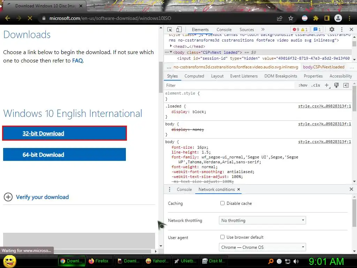Screen dimensions: 357x268
Task: Close the bottom drawer panel
Action: tap(351, 189)
